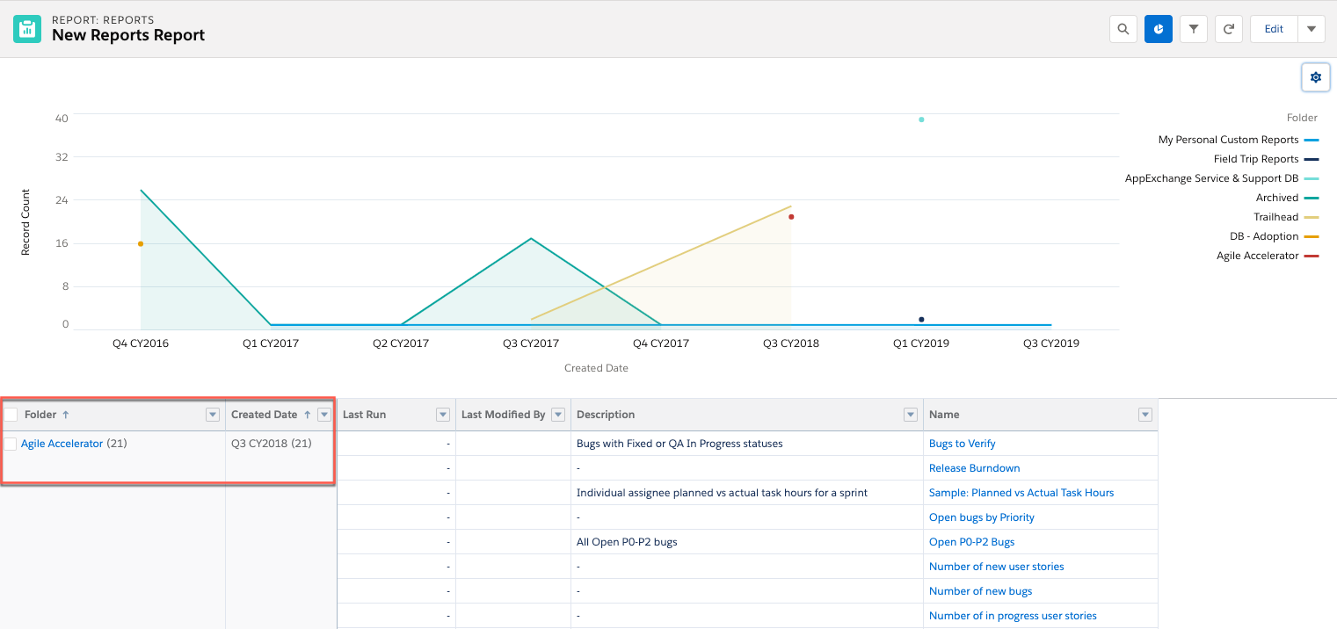Open the Last Run column dropdown

click(x=443, y=415)
